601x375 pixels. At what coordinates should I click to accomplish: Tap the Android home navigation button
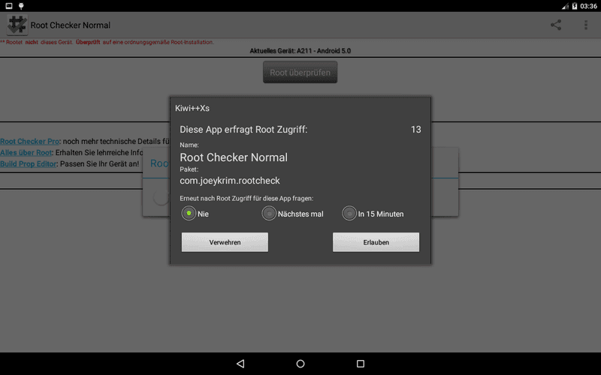tap(300, 364)
